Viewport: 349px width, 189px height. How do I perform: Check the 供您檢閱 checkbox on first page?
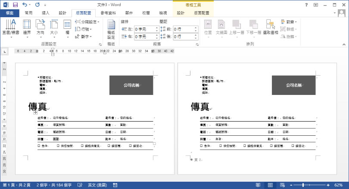pyautogui.click(x=58, y=146)
